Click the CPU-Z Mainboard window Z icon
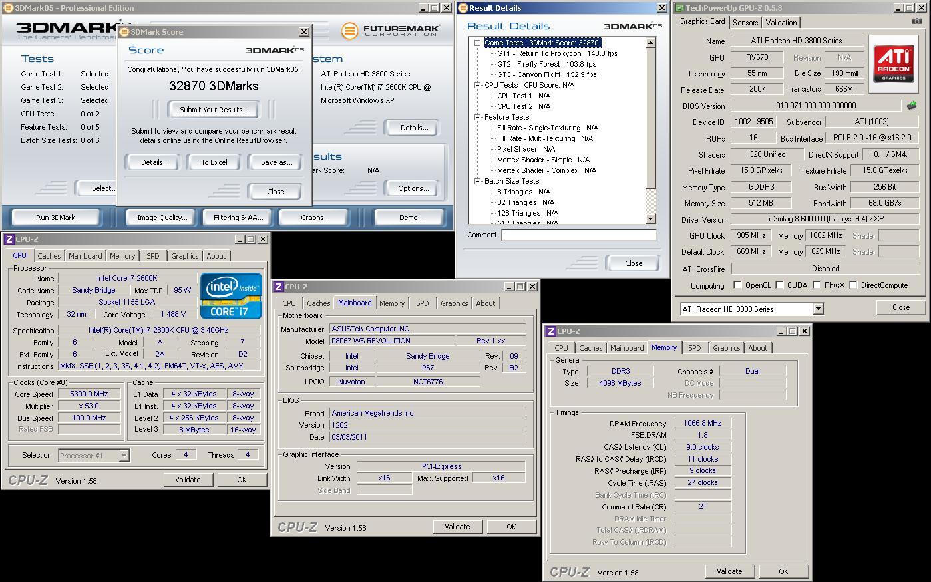Image resolution: width=931 pixels, height=582 pixels. point(279,287)
